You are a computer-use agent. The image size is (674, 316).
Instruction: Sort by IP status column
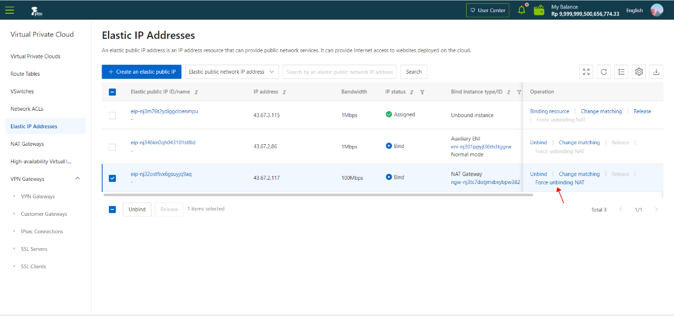coord(412,92)
